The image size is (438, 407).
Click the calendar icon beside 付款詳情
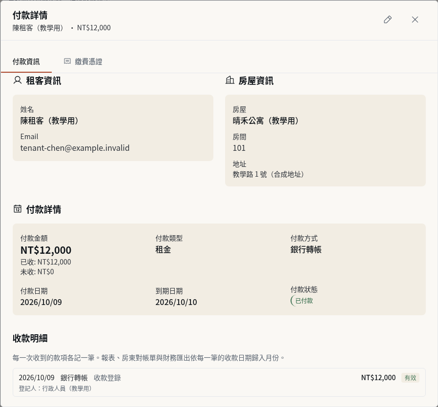[x=17, y=209]
